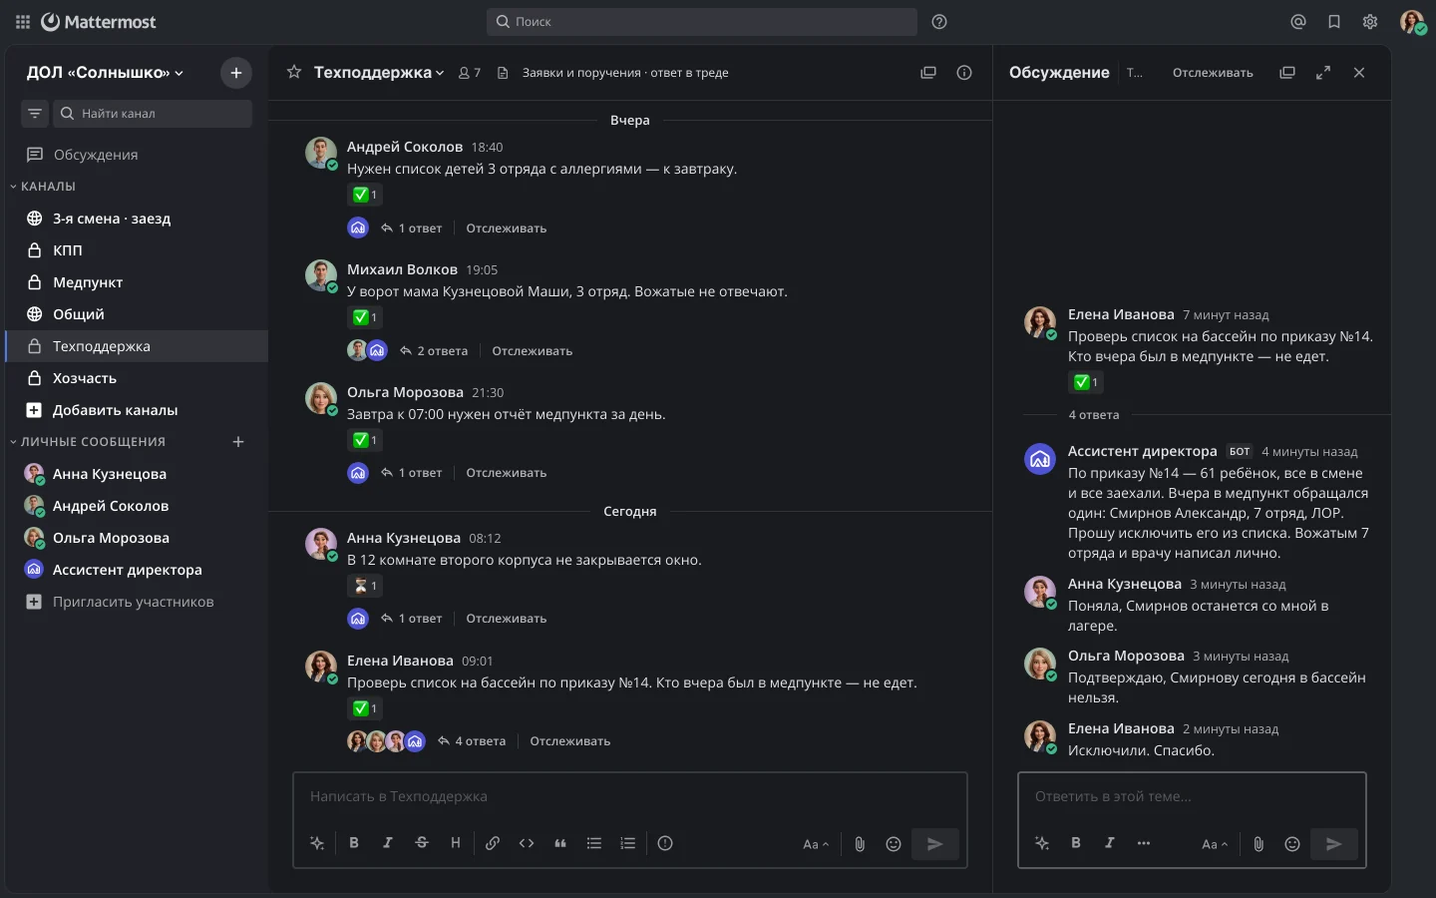Collapse the ЛИЧНЫЕ СООБЩЕНИЯ category
Screen dimensions: 1436x898
pyautogui.click(x=88, y=442)
